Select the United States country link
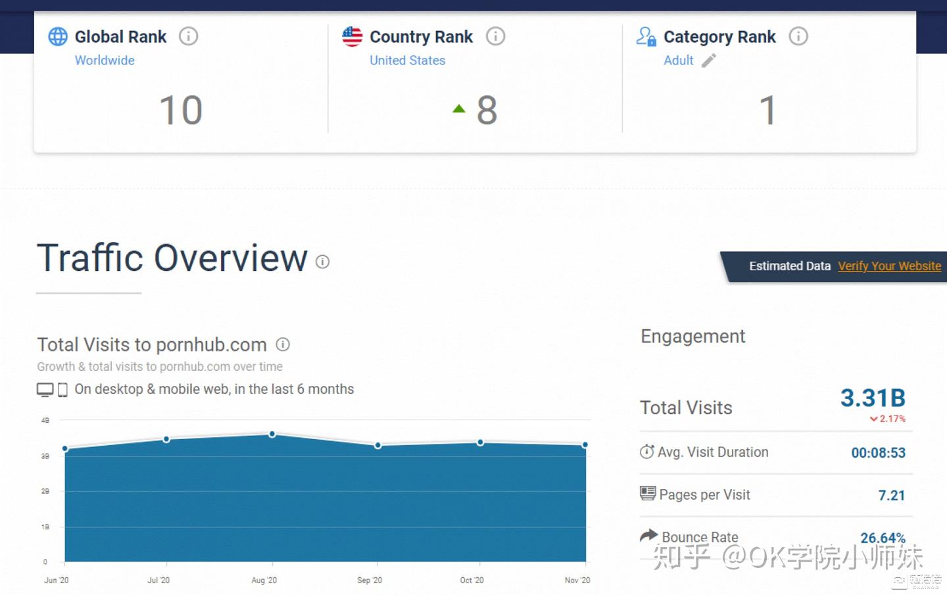 point(408,60)
